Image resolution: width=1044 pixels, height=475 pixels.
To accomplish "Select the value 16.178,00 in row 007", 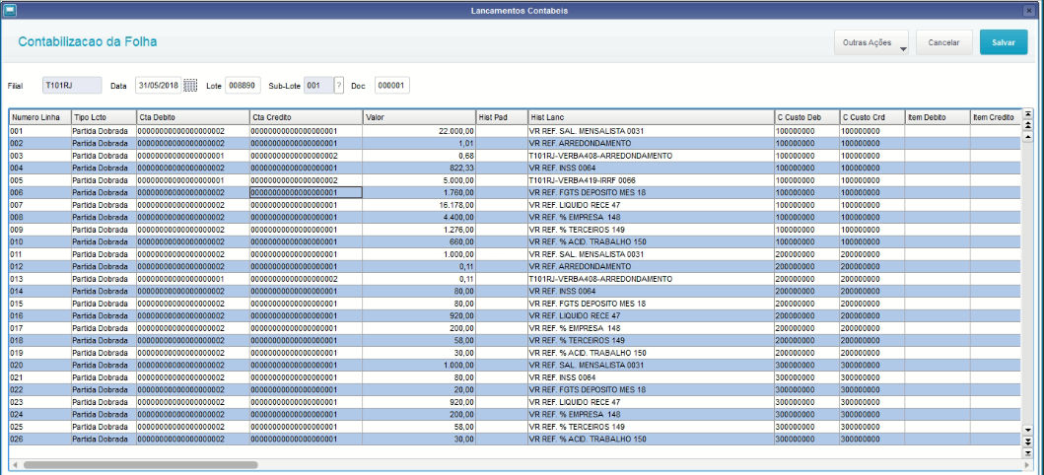I will tap(419, 205).
